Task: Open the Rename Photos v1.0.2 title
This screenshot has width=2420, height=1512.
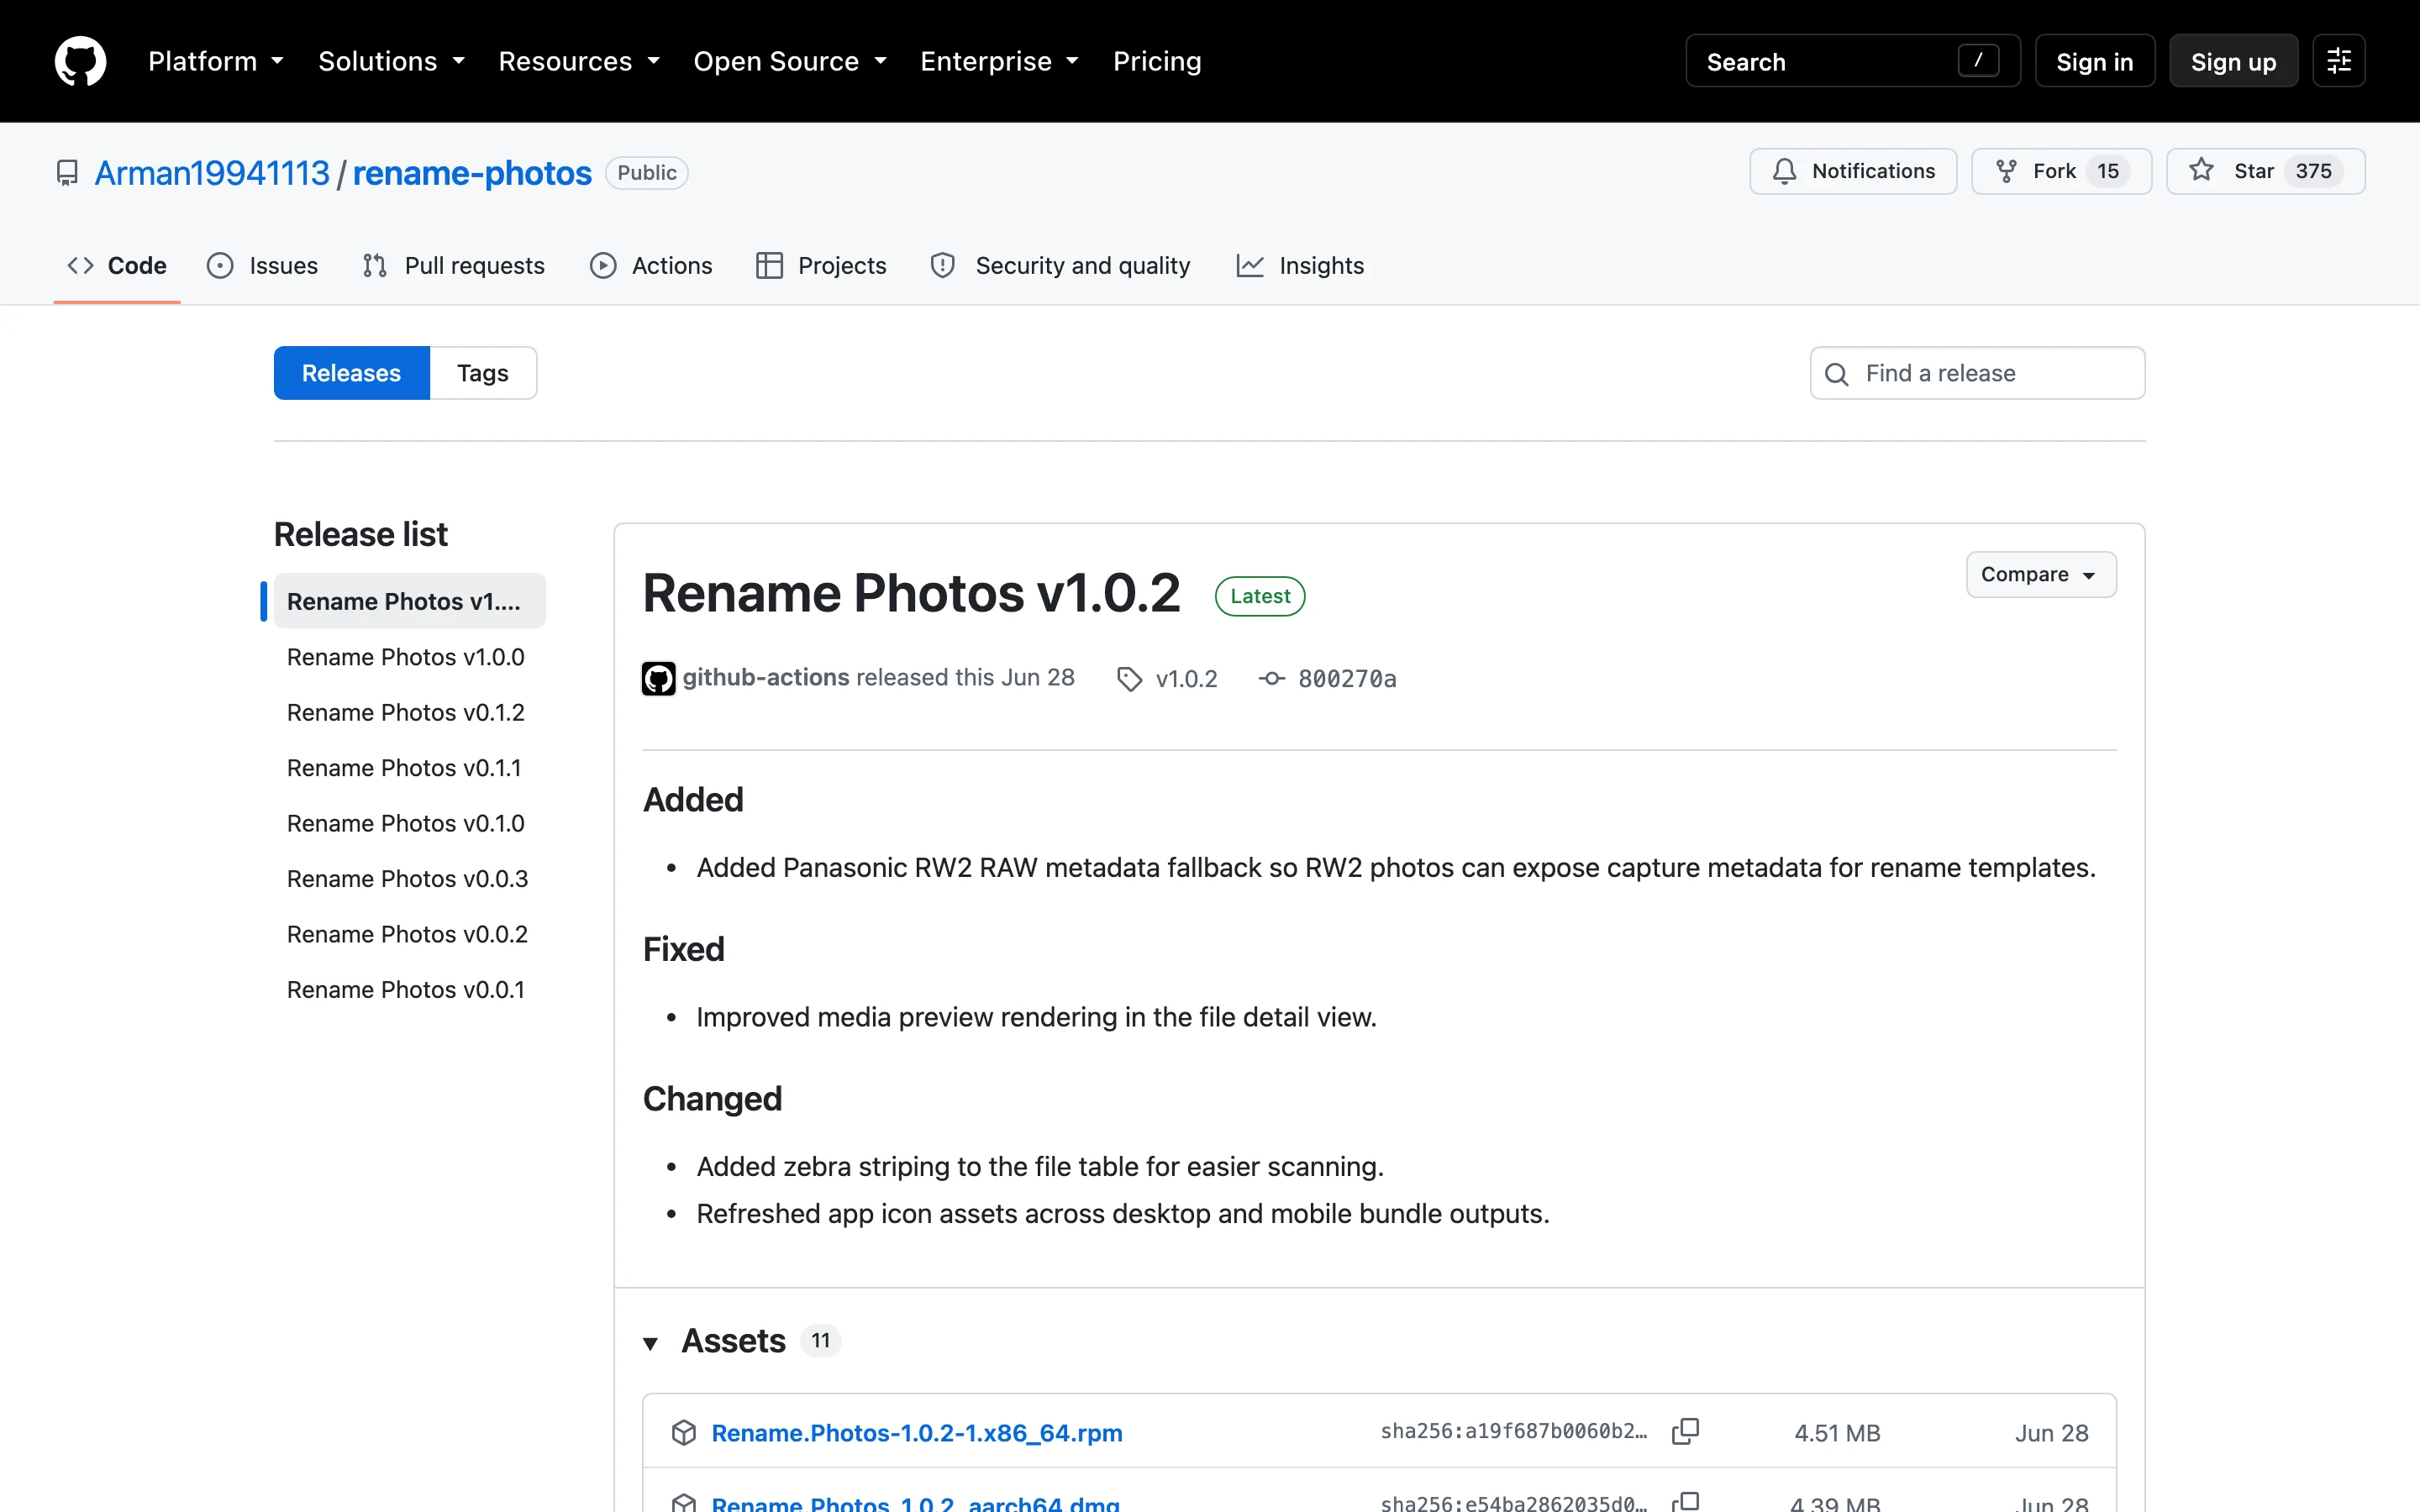Action: point(911,592)
